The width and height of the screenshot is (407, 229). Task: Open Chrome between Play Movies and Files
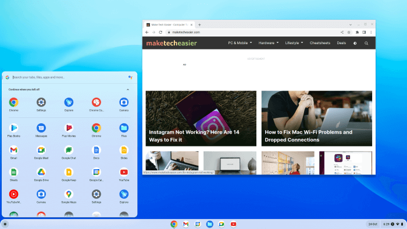(x=97, y=128)
